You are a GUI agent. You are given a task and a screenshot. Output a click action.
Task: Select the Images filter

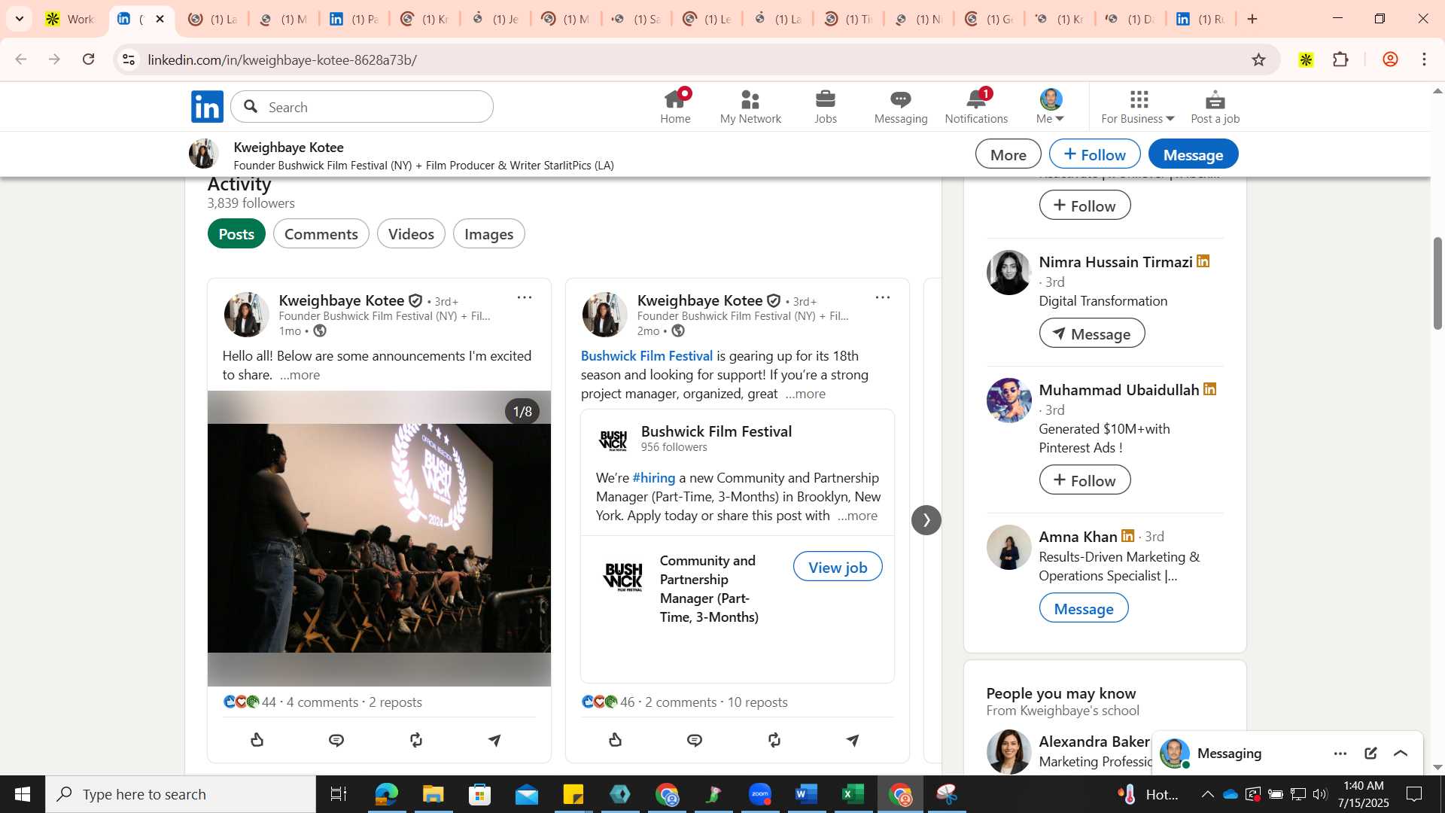(489, 234)
